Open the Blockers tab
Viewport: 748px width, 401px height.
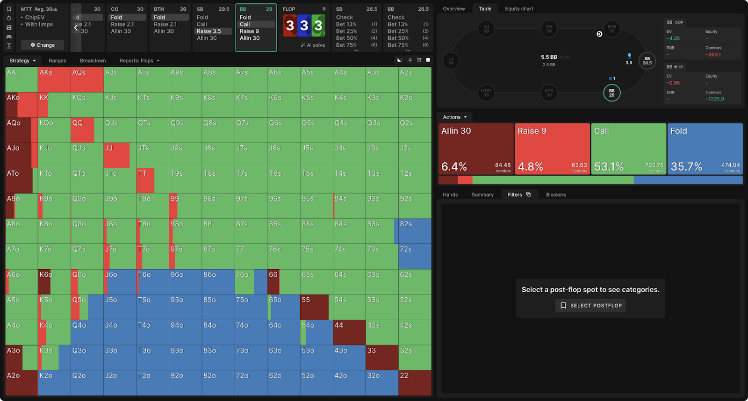point(555,195)
